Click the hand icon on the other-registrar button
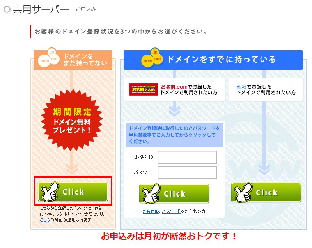Image resolution: width=312 pixels, height=248 pixels. click(x=243, y=193)
